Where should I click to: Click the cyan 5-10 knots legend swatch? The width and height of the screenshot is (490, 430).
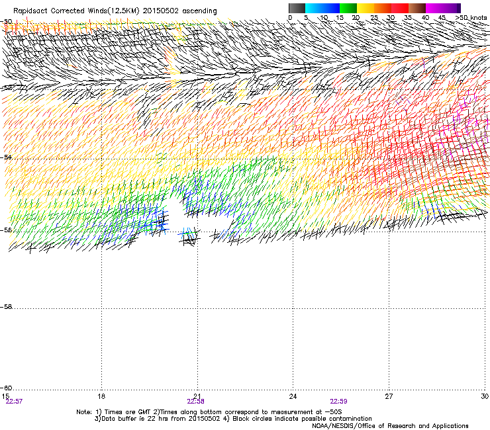coord(314,8)
